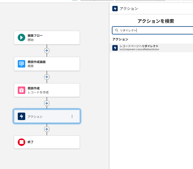
Task: Select the blue screen icon for 商談作成画面
Action: click(22, 64)
